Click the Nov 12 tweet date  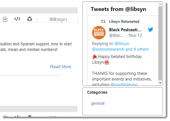135,35
